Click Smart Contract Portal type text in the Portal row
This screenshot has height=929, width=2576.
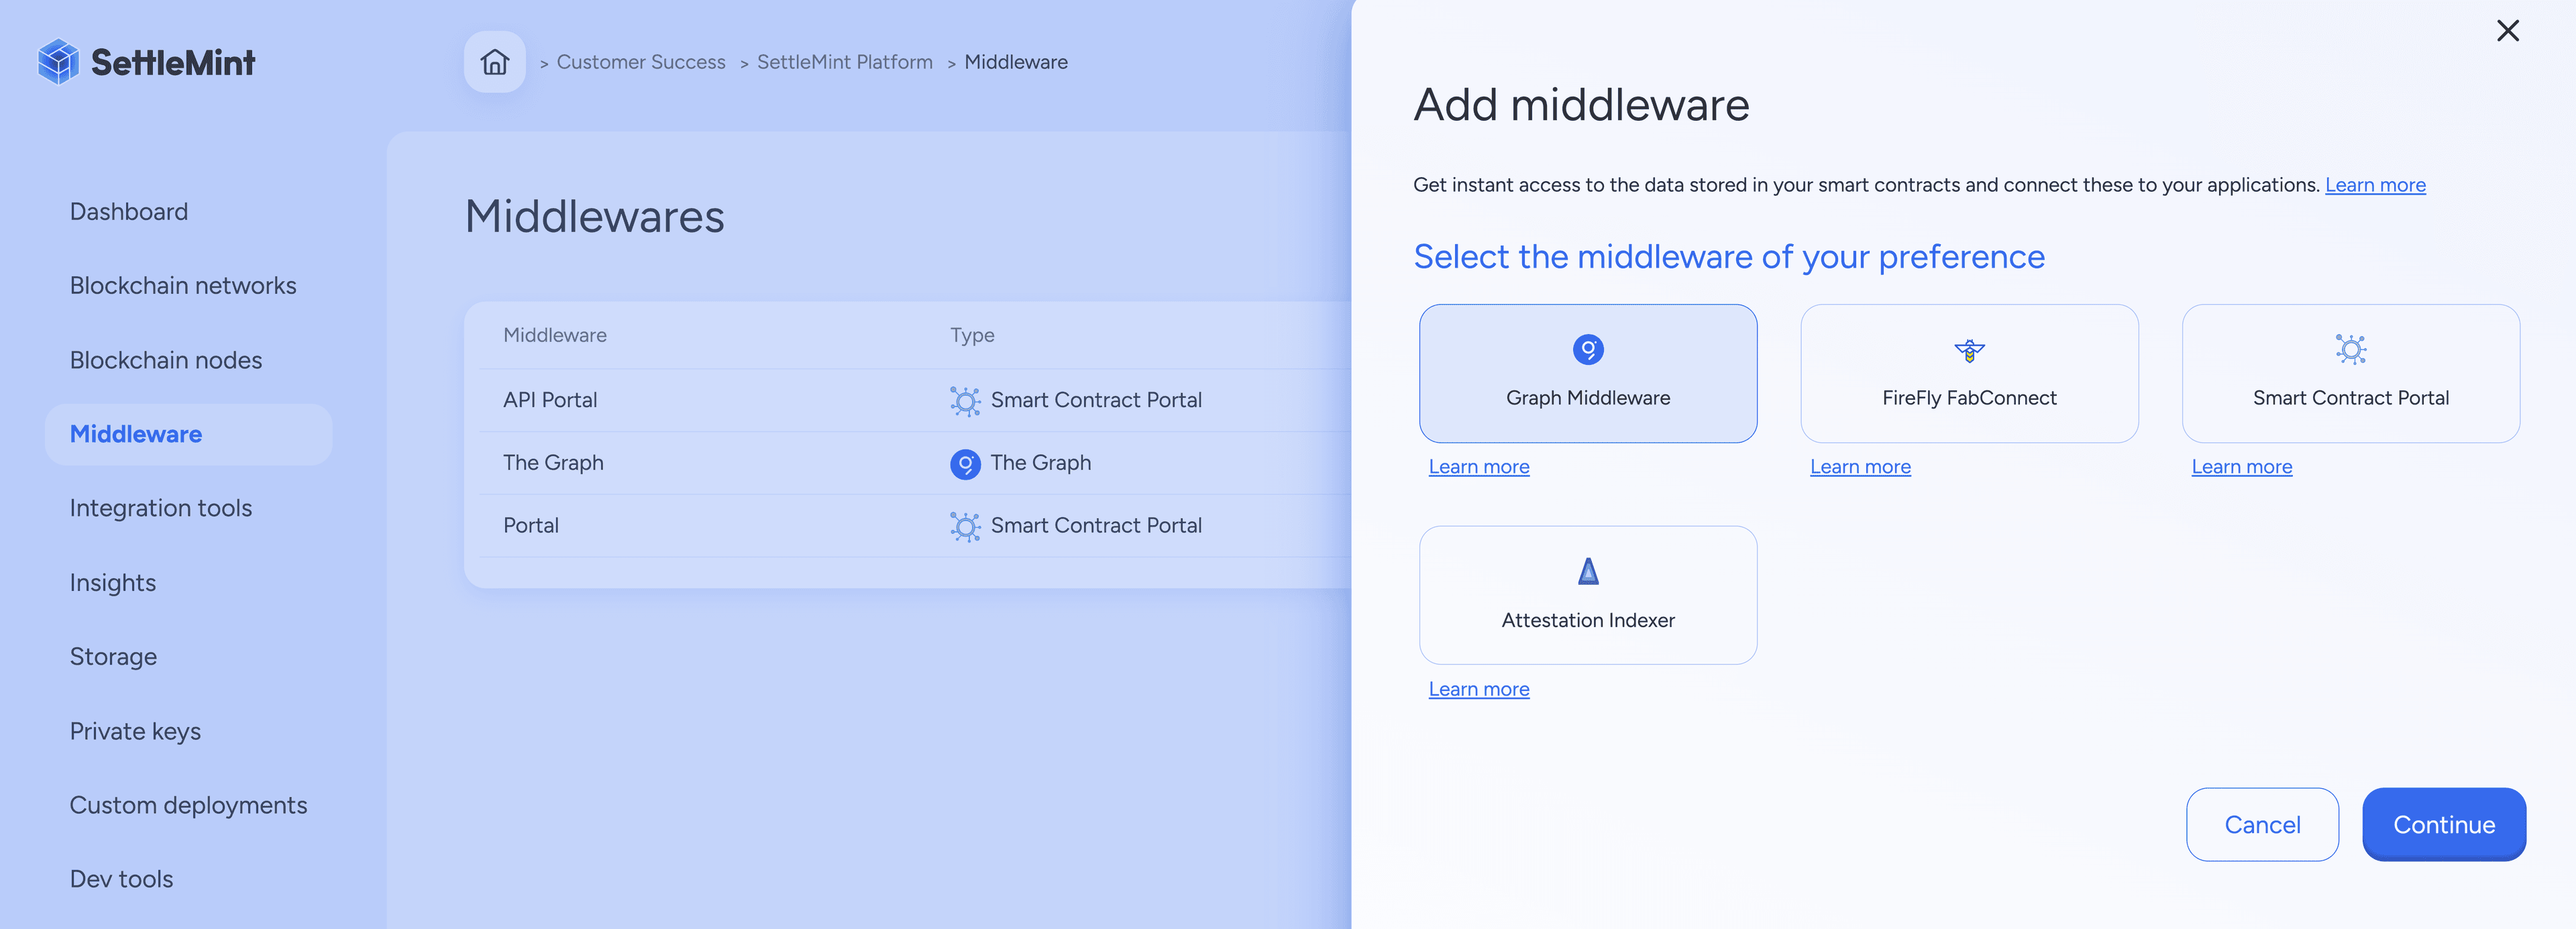coord(1096,526)
